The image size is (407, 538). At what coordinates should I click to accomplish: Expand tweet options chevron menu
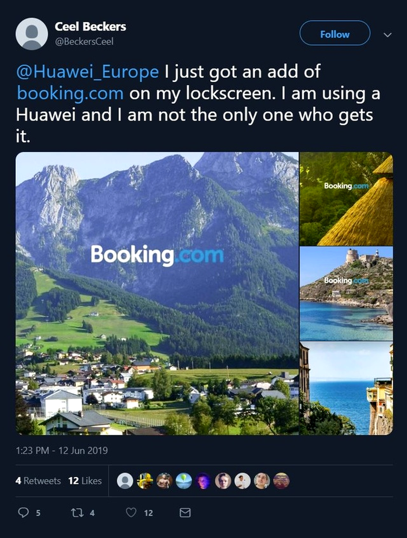[387, 35]
